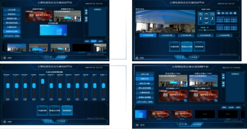The width and height of the screenshot is (247, 129).
Task: Mute the first audio channel speaker icon
Action: click(x=8, y=99)
